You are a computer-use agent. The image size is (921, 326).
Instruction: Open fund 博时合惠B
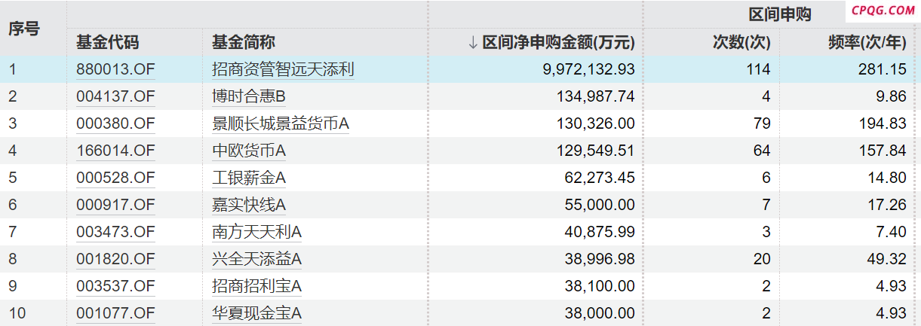coord(249,96)
